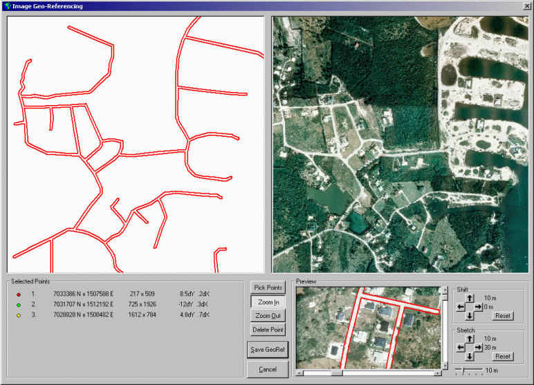This screenshot has width=534, height=385.
Task: Activate the Pick Points button
Action: coord(267,288)
